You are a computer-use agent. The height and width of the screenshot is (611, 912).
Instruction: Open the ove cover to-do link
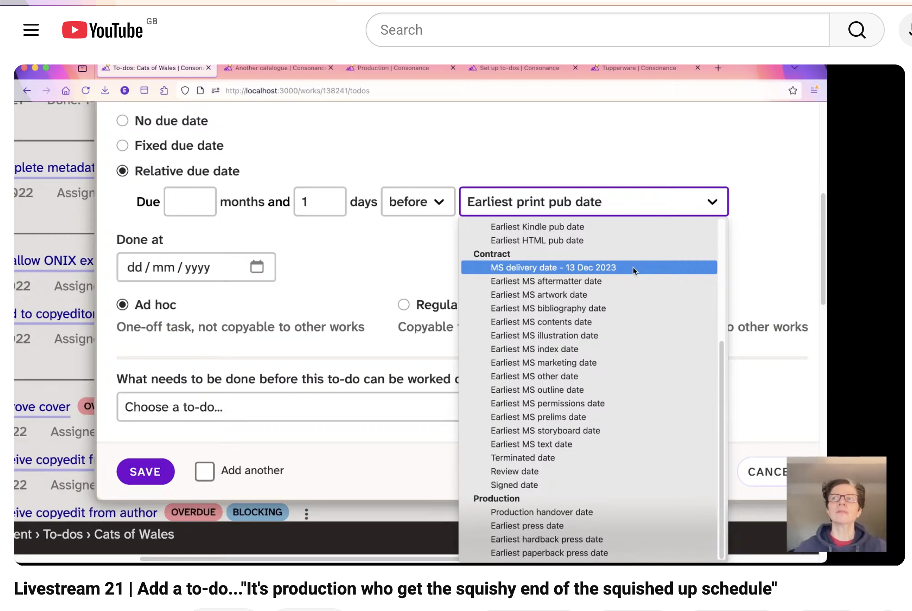(42, 407)
